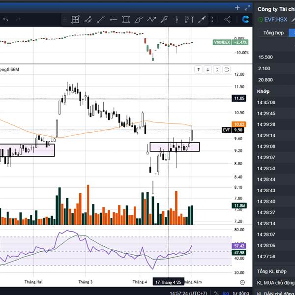Expand the chart panel with diagonal arrows
The height and width of the screenshot is (295, 295).
click(x=247, y=8)
